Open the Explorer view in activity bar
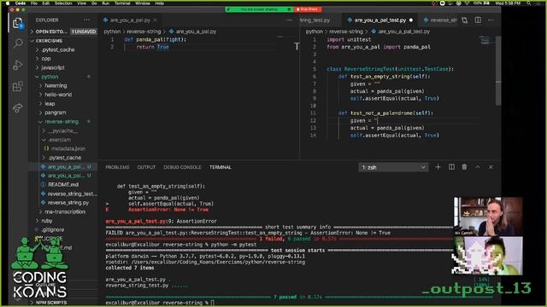The image size is (547, 307). coord(18,23)
